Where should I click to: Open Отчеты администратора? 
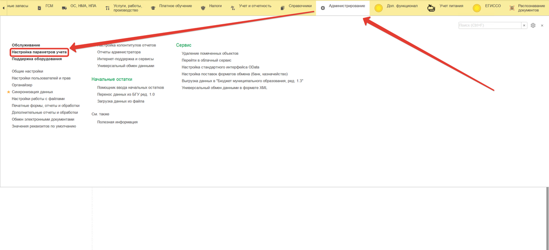119,52
